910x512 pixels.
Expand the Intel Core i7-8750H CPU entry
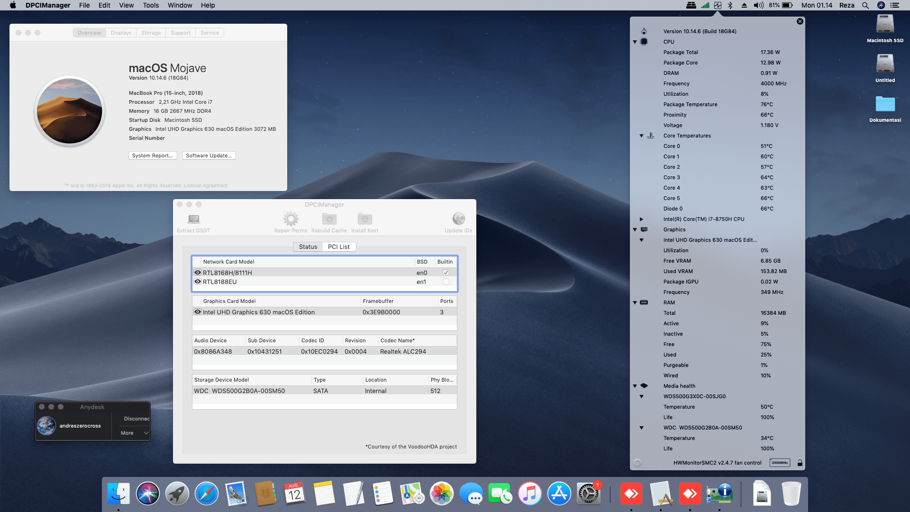(641, 219)
